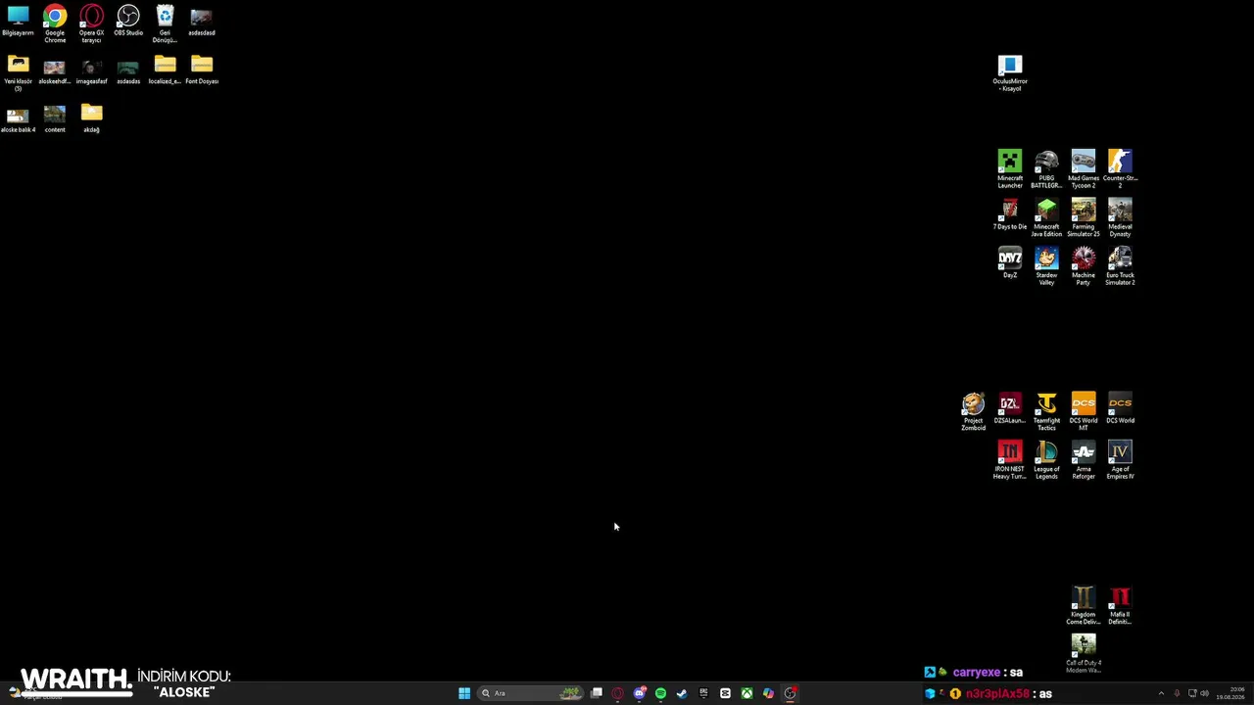
Task: Launch Google Chrome from the desktop
Action: tap(55, 23)
